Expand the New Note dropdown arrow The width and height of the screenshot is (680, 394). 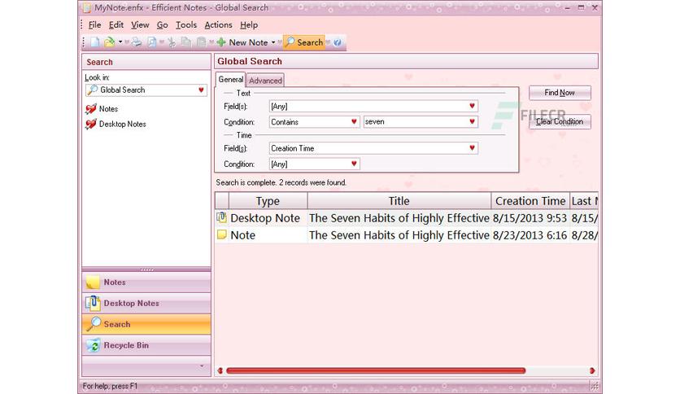(273, 42)
